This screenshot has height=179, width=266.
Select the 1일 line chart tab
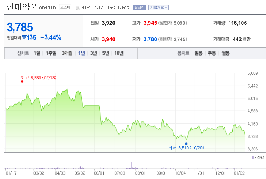pyautogui.click(x=37, y=53)
